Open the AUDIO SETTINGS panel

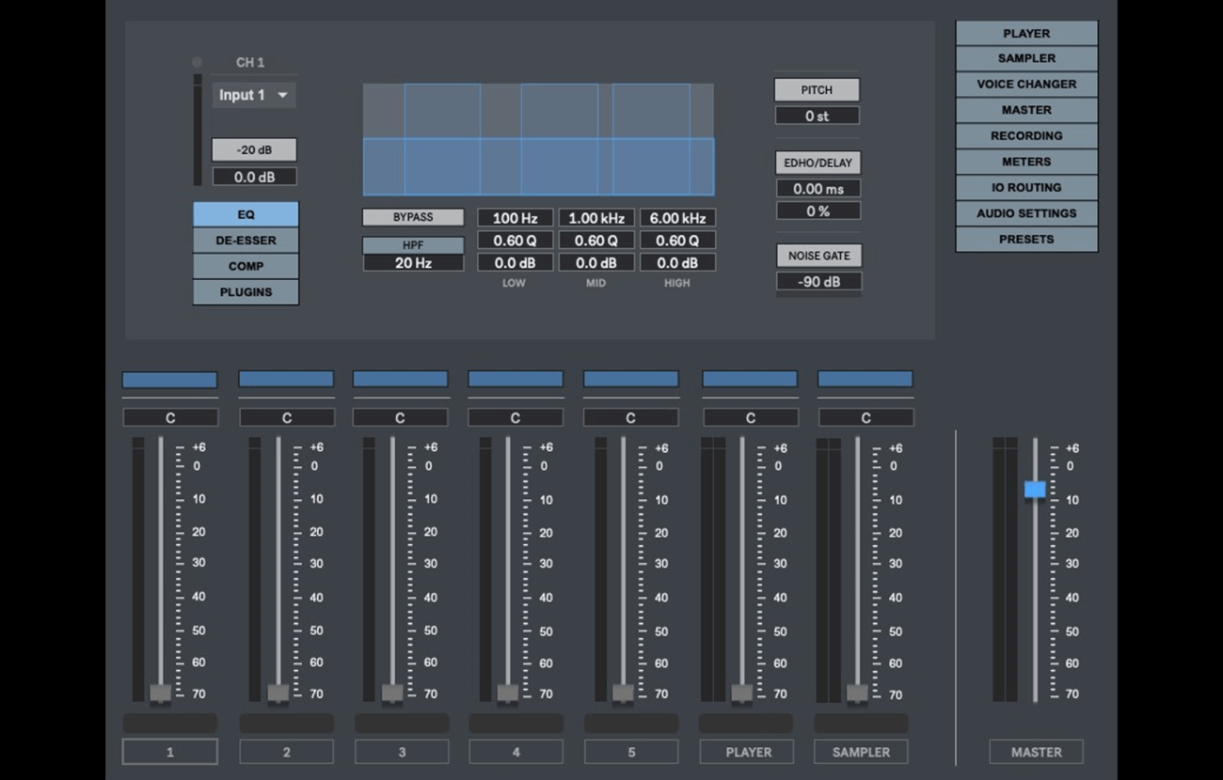(1026, 213)
